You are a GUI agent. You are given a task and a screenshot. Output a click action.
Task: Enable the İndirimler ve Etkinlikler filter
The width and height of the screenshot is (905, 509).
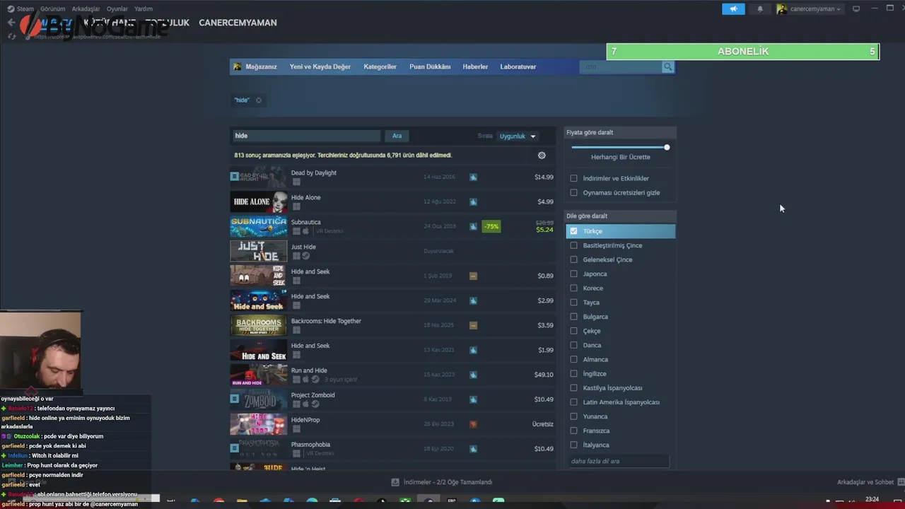(x=573, y=178)
